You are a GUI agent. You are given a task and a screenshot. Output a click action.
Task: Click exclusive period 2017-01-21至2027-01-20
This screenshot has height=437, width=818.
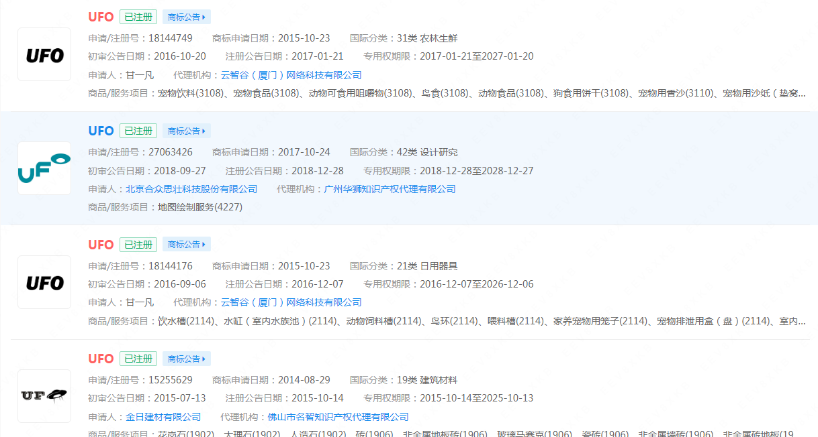click(x=477, y=56)
